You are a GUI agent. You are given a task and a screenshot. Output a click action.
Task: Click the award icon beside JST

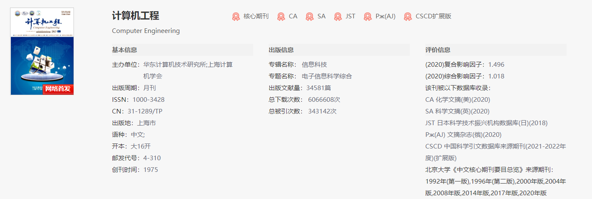338,16
